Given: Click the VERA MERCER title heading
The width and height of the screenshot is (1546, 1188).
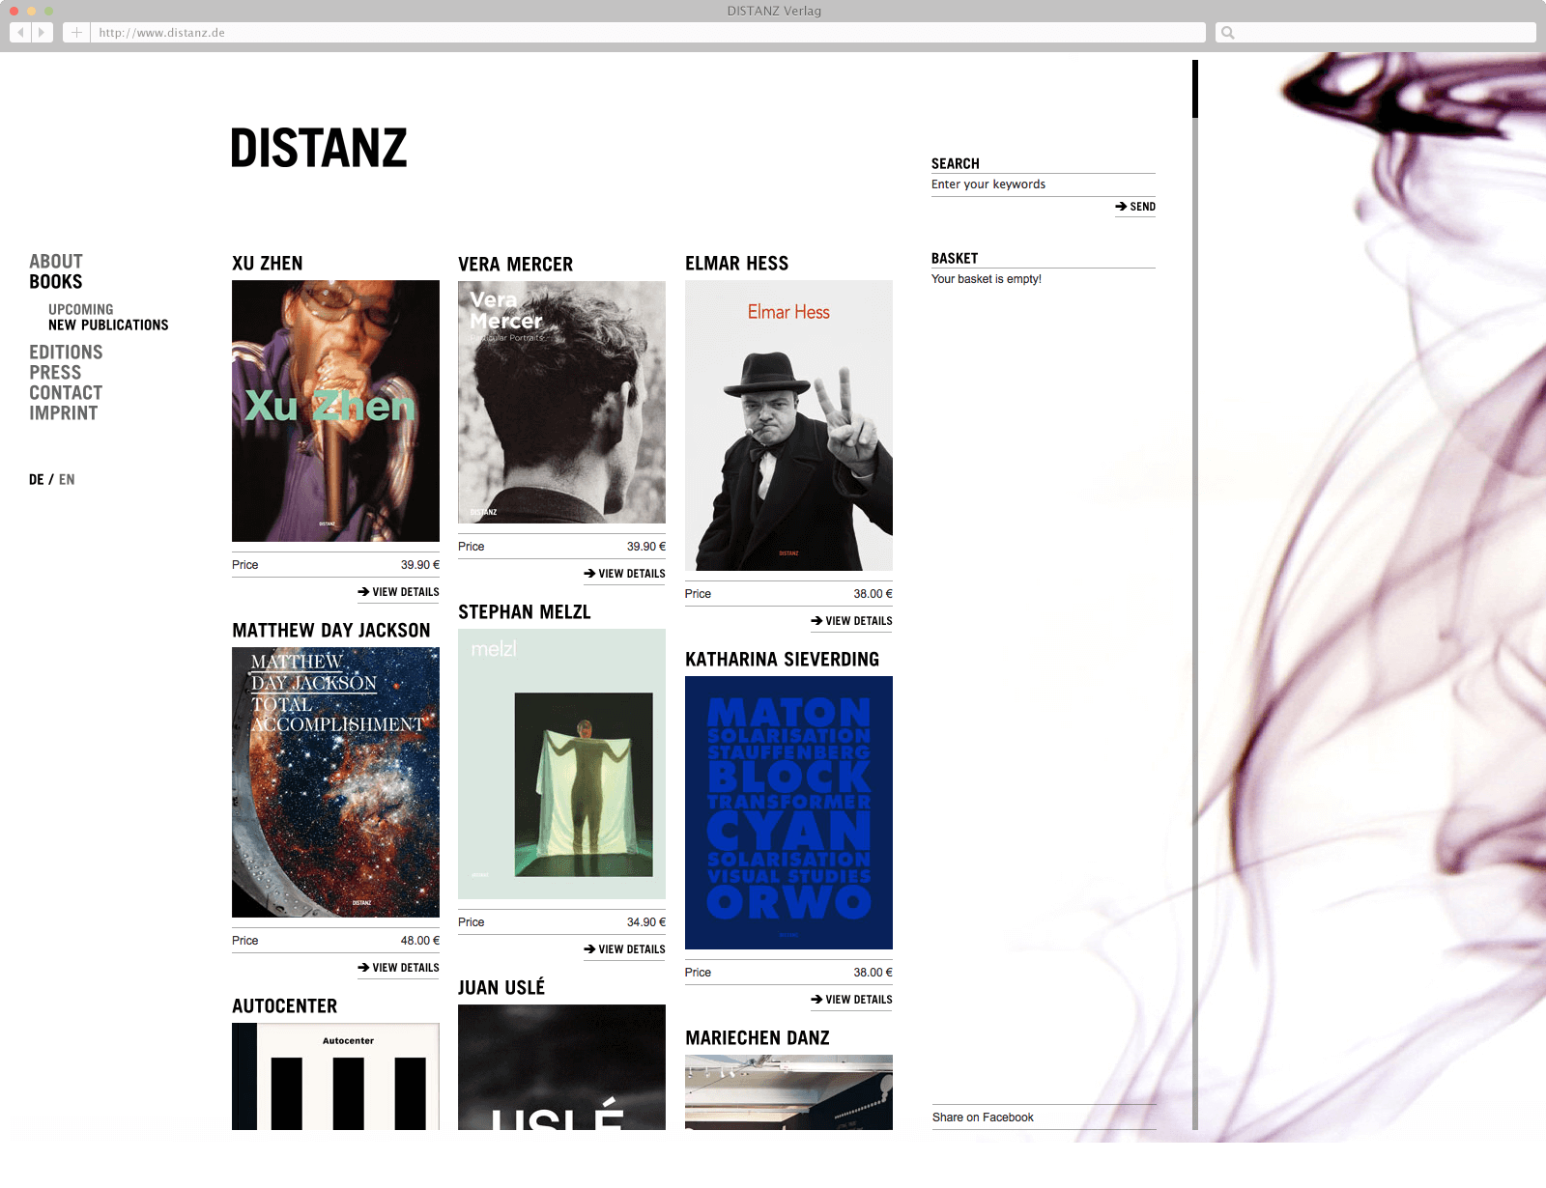Looking at the screenshot, I should tap(516, 264).
